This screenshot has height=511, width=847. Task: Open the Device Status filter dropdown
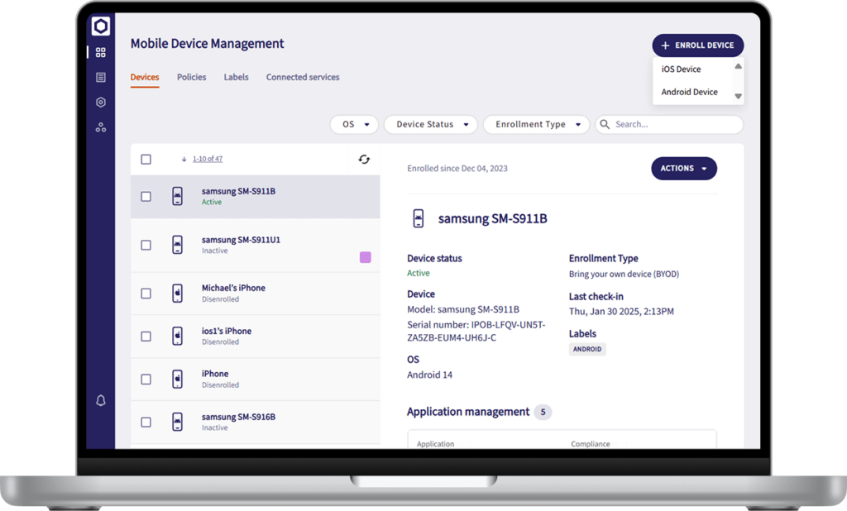click(431, 124)
